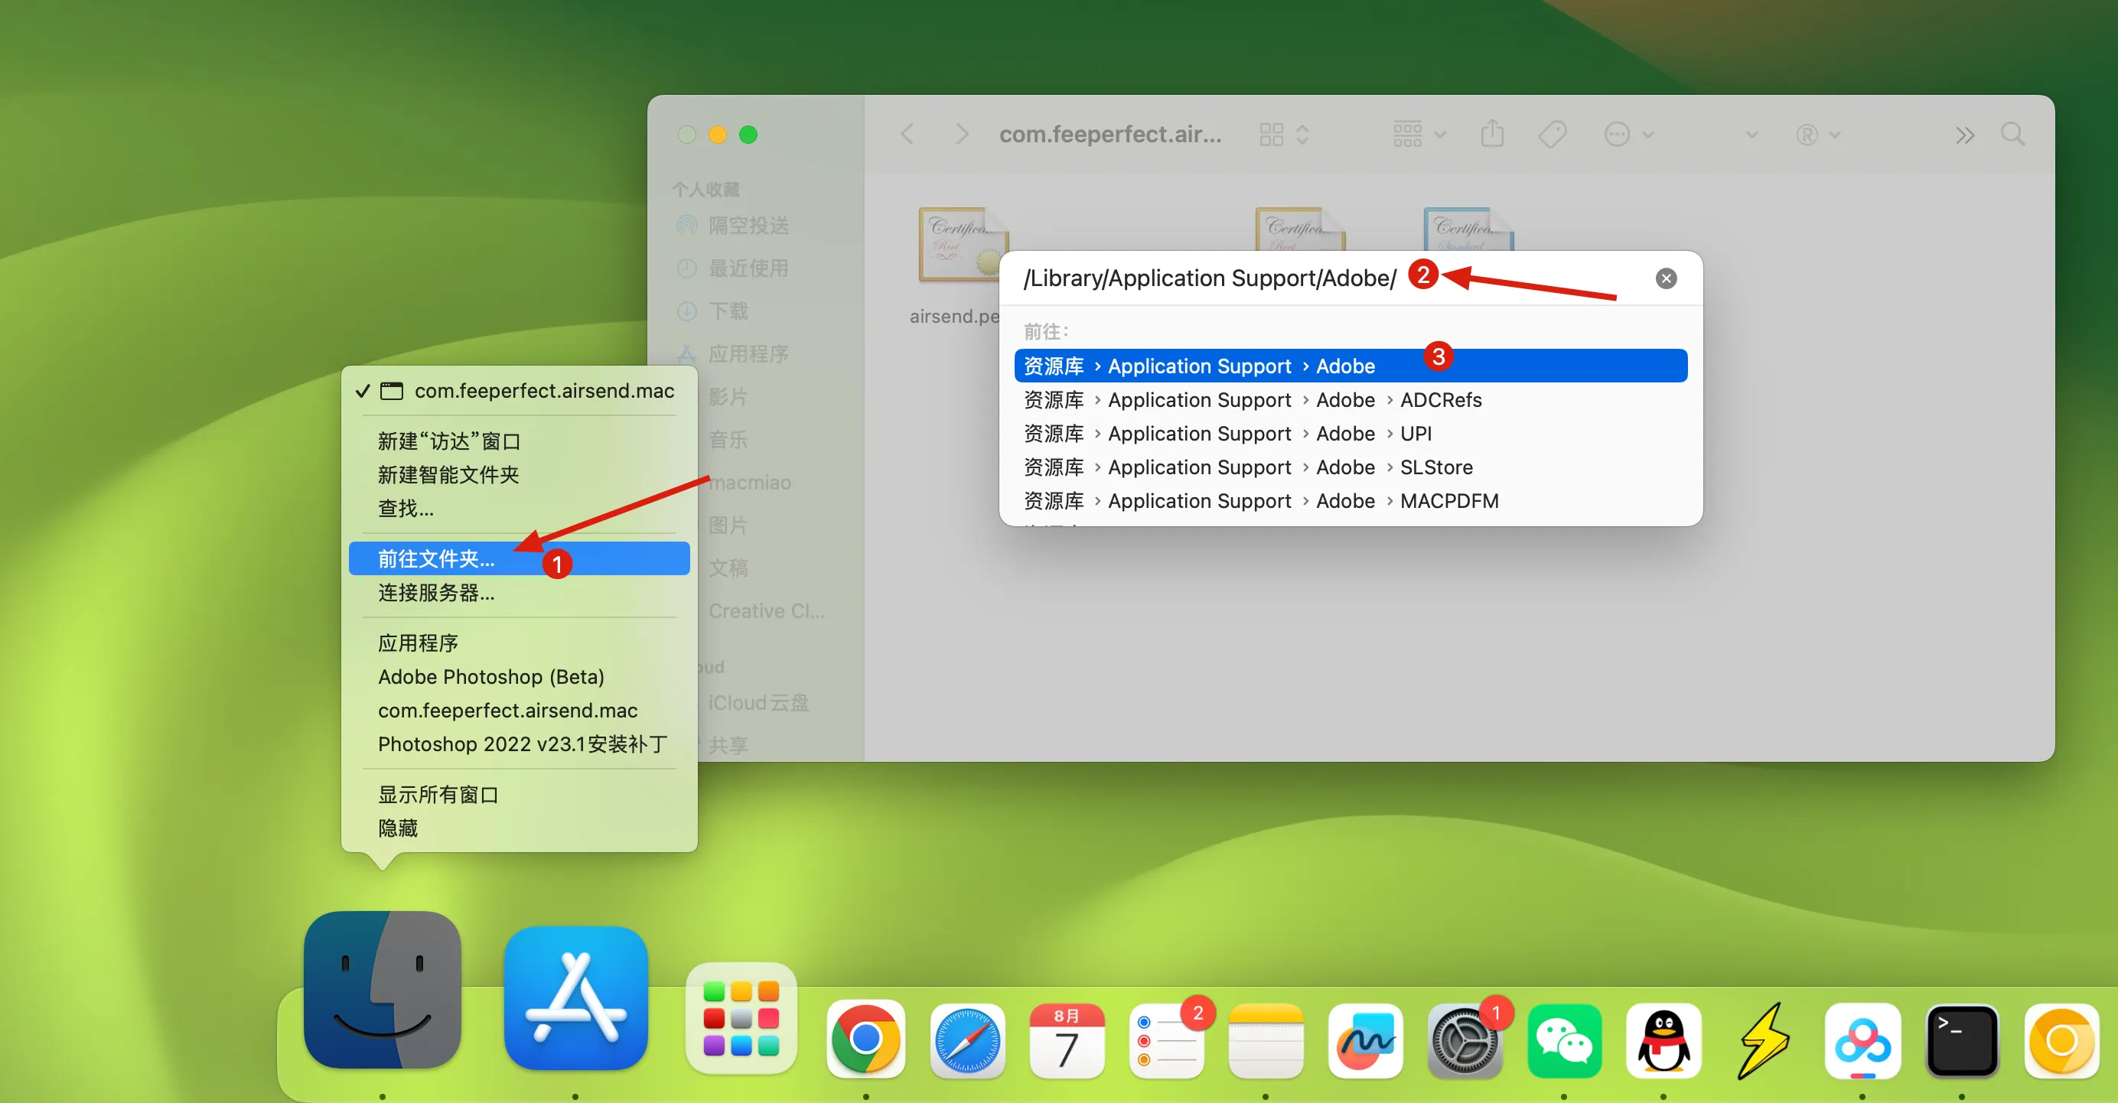Open the lightning bolt app in Dock
This screenshot has height=1103, width=2118.
(1763, 1040)
